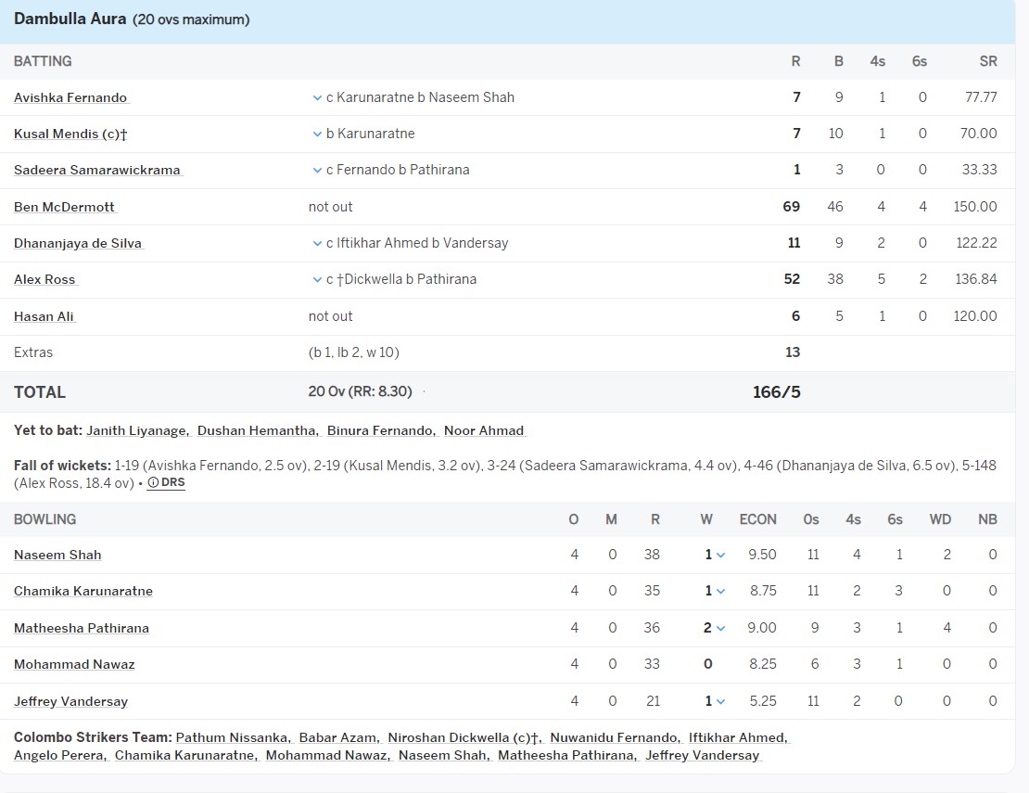Open Babar Azam's profile in team list

click(337, 737)
